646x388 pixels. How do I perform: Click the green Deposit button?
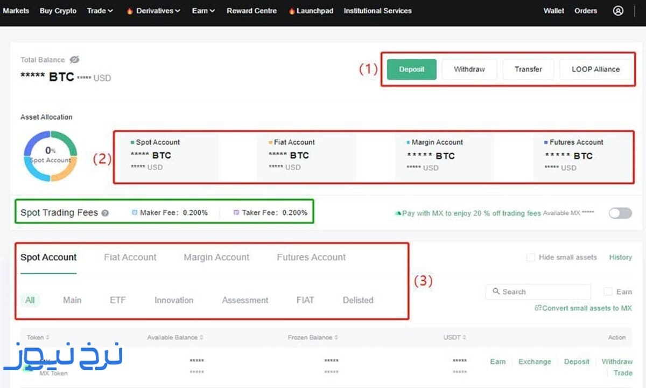point(412,70)
